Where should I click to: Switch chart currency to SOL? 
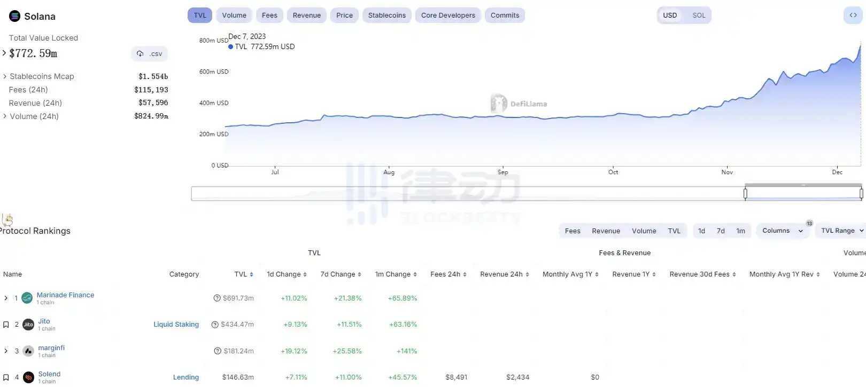tap(699, 15)
